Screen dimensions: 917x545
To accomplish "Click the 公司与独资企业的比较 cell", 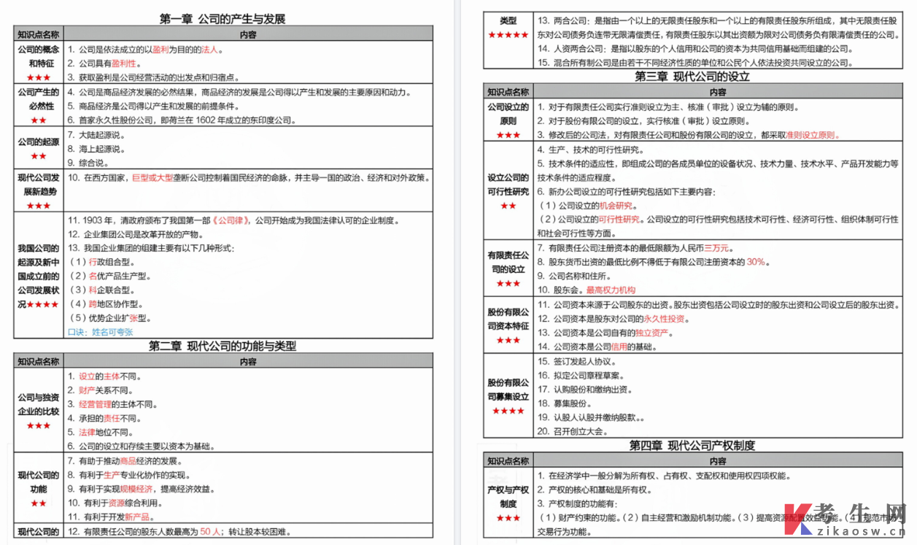I will pyautogui.click(x=39, y=404).
